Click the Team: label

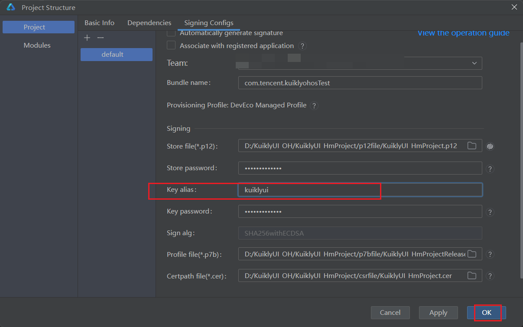[177, 63]
